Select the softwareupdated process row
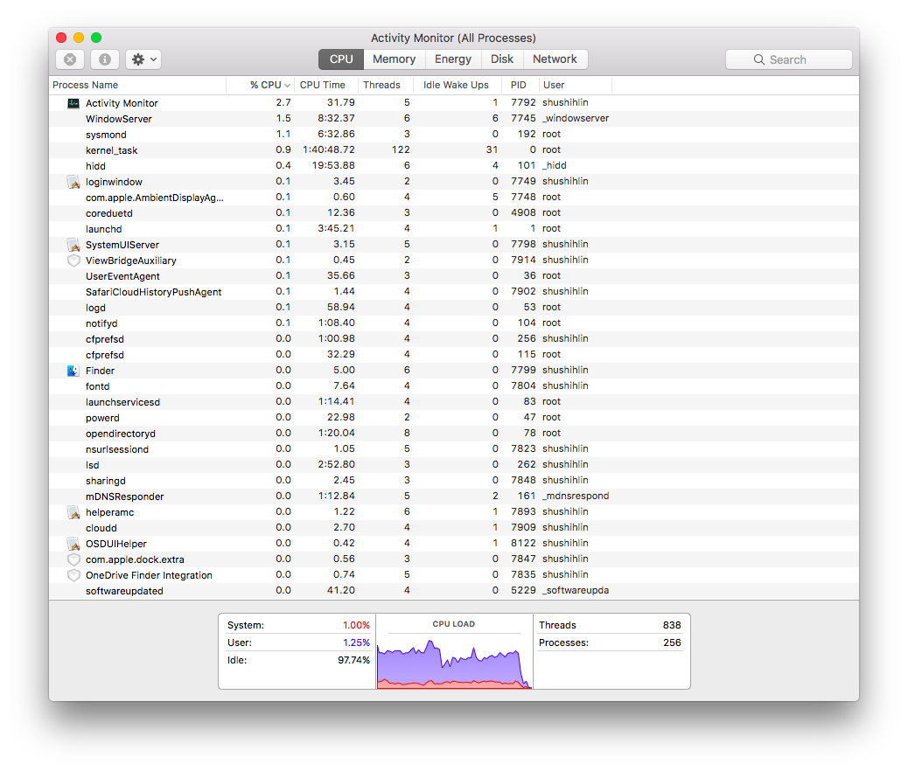 point(453,590)
